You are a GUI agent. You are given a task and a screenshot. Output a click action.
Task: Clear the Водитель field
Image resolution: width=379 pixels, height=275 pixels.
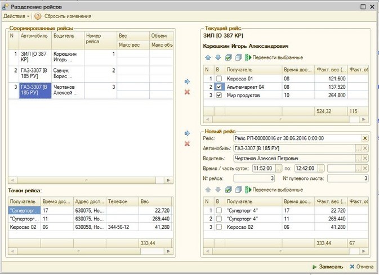click(x=365, y=159)
